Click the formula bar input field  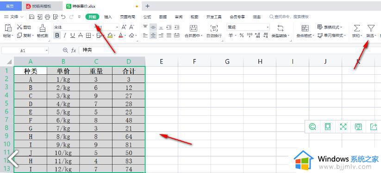tap(228, 50)
